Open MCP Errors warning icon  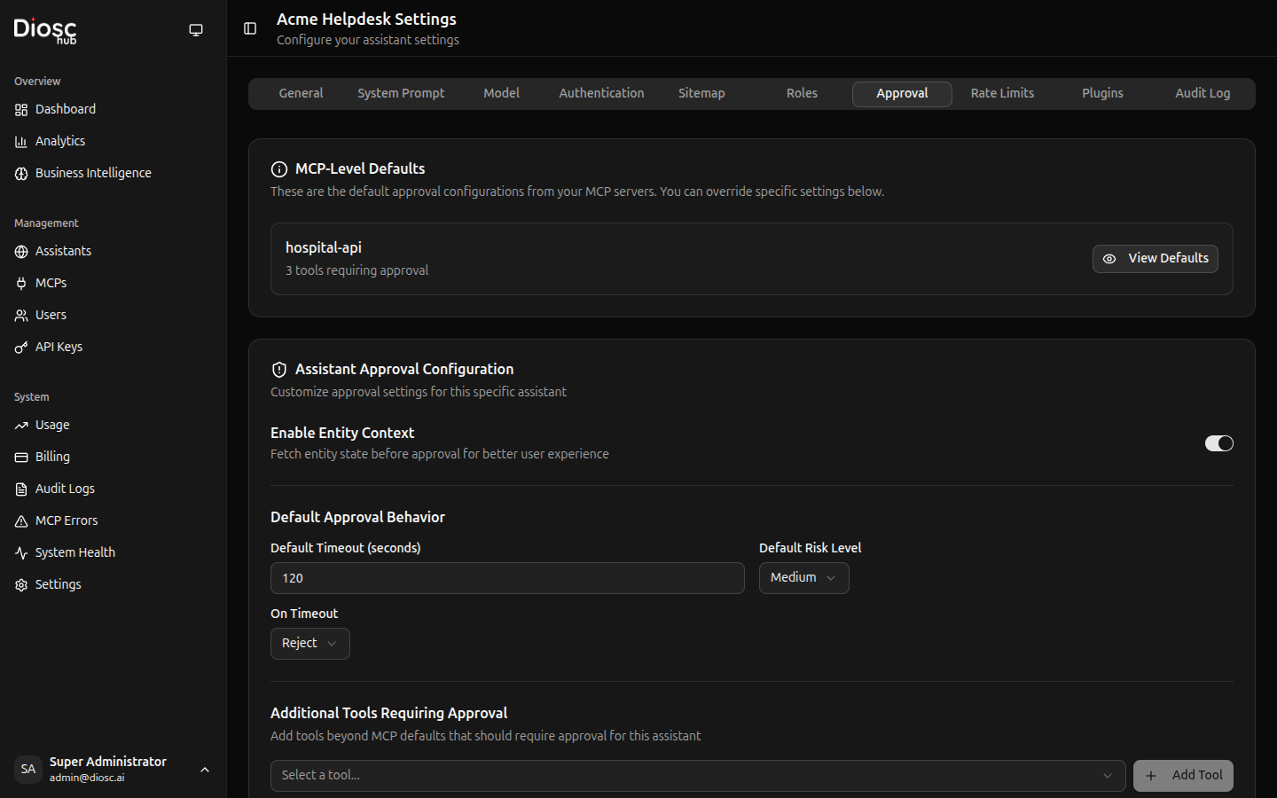pos(21,521)
